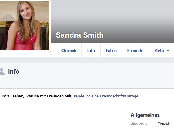Expand the Mehr dropdown menu
Screen dimensions: 174x128
[x=161, y=50]
